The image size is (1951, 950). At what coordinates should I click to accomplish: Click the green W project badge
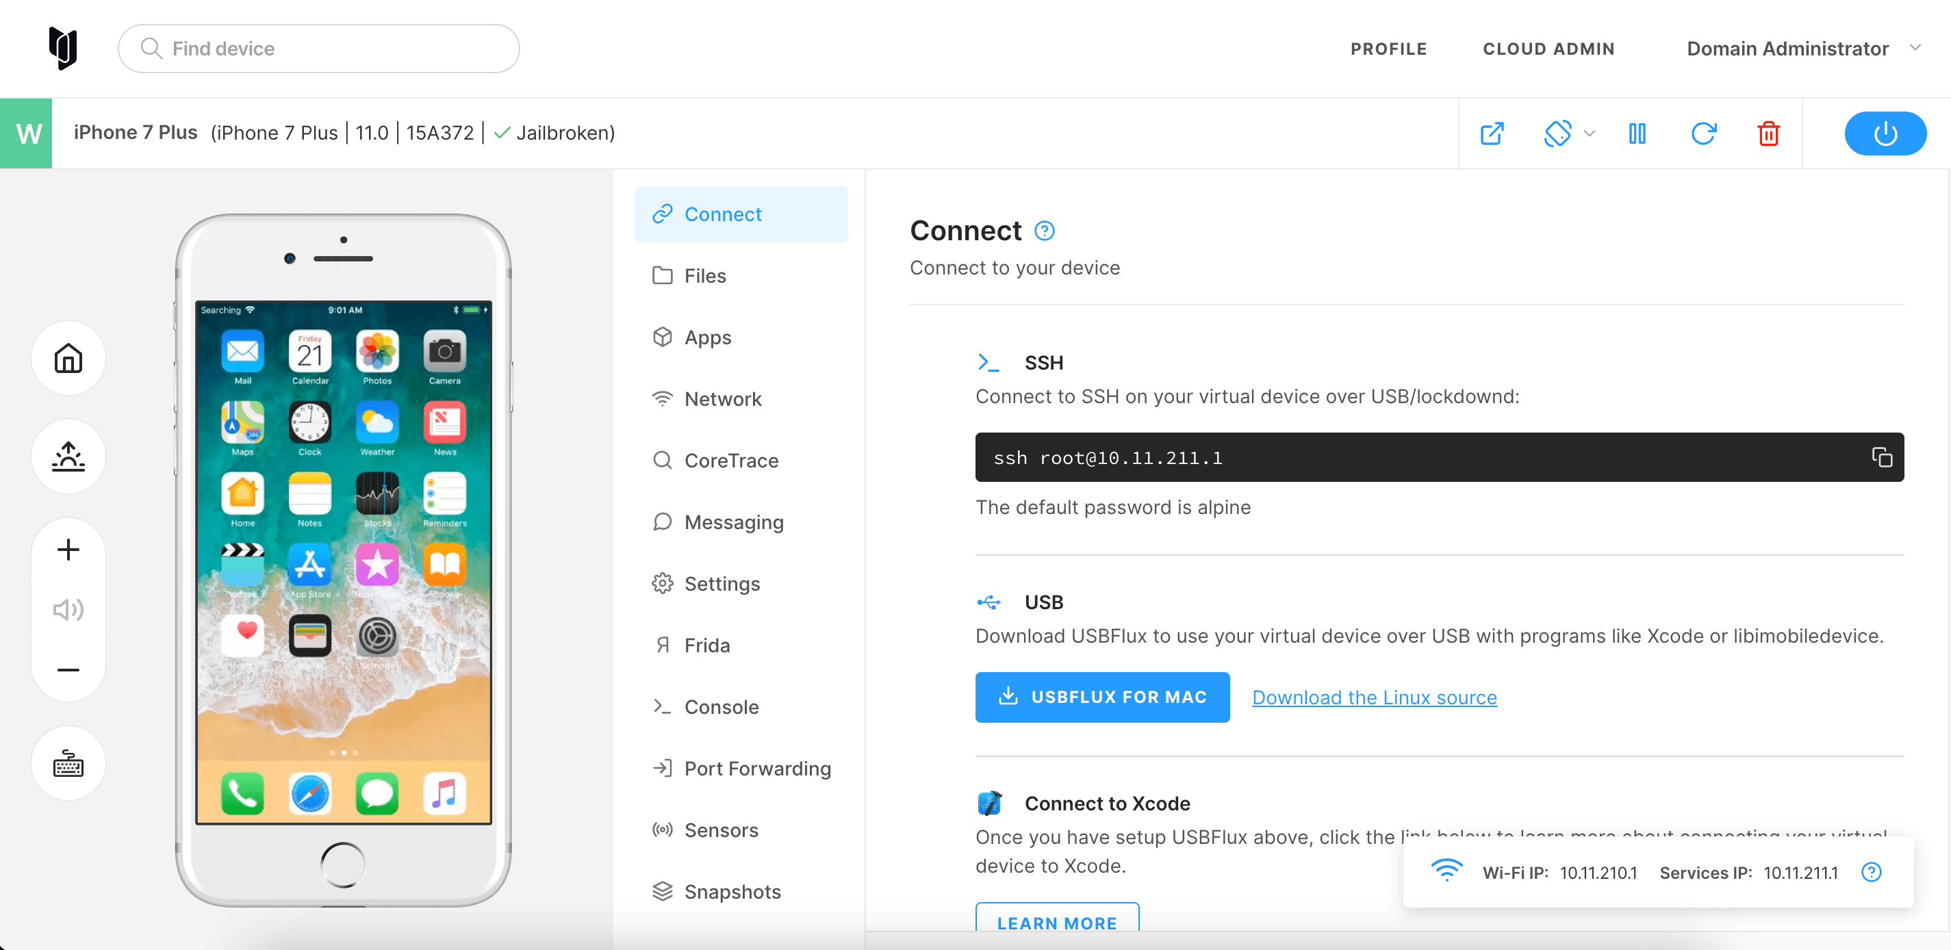27,134
